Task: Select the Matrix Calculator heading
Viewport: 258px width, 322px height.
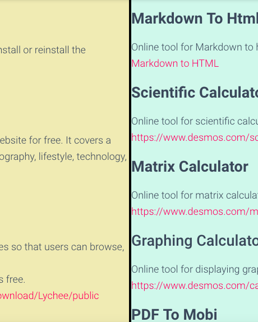Action: click(190, 167)
